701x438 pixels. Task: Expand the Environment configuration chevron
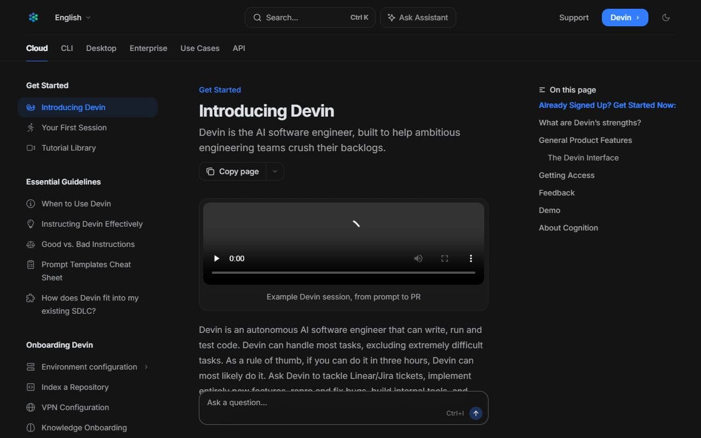[x=146, y=367]
